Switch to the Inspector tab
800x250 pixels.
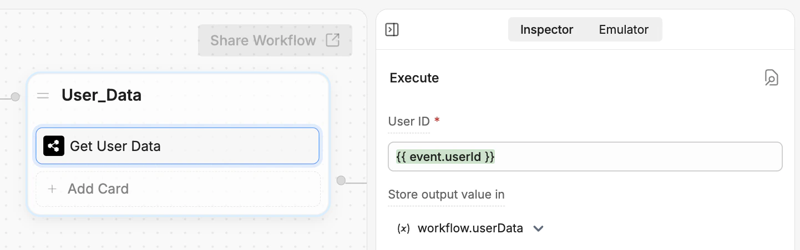click(546, 29)
